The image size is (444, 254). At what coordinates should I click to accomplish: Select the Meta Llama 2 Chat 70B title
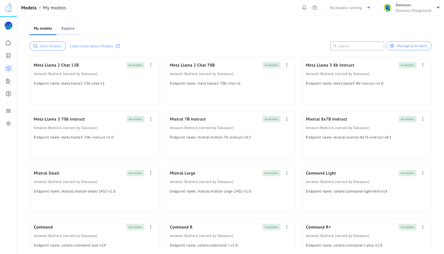point(192,65)
